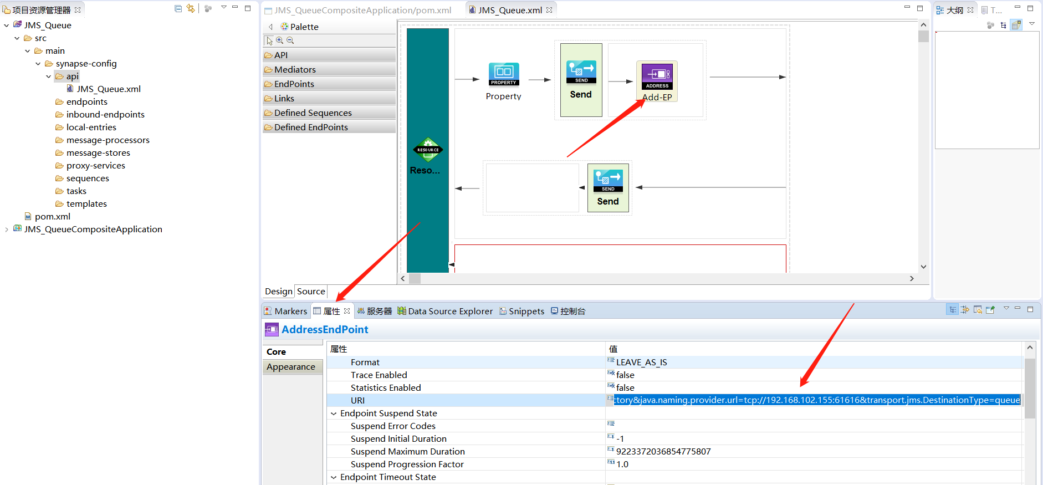Toggle link with editor in project explorer
Viewport: 1043px width, 485px height.
click(191, 8)
